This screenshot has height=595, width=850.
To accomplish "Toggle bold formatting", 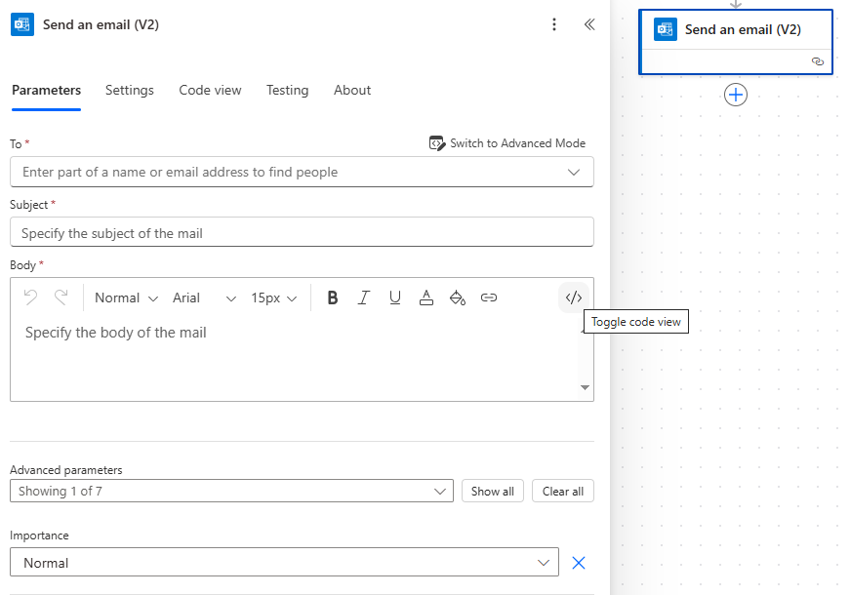I will 332,297.
